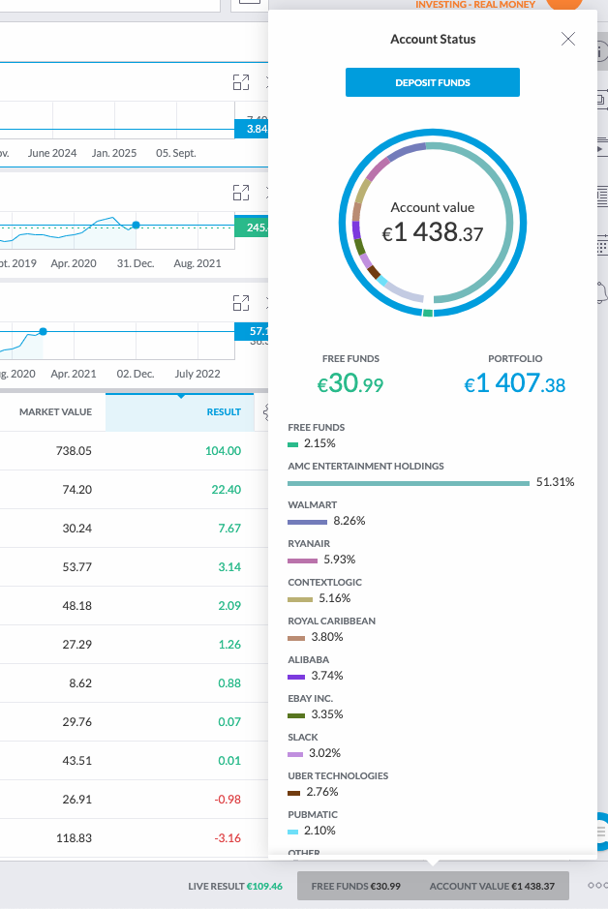Open Free Funds in the bottom bar
608x909 pixels.
click(356, 886)
